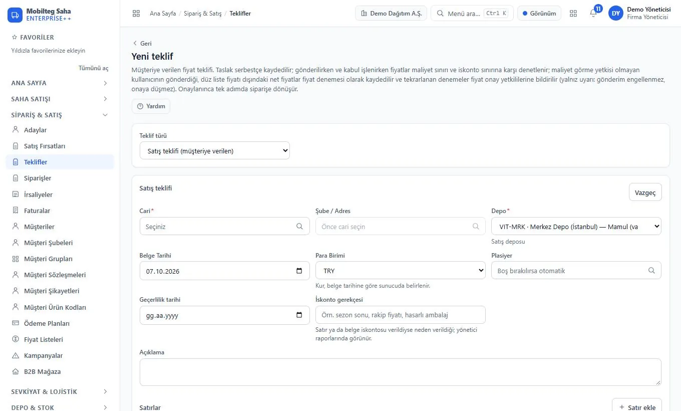Open Faturalar in the sidebar
This screenshot has height=411, width=681.
coord(60,211)
